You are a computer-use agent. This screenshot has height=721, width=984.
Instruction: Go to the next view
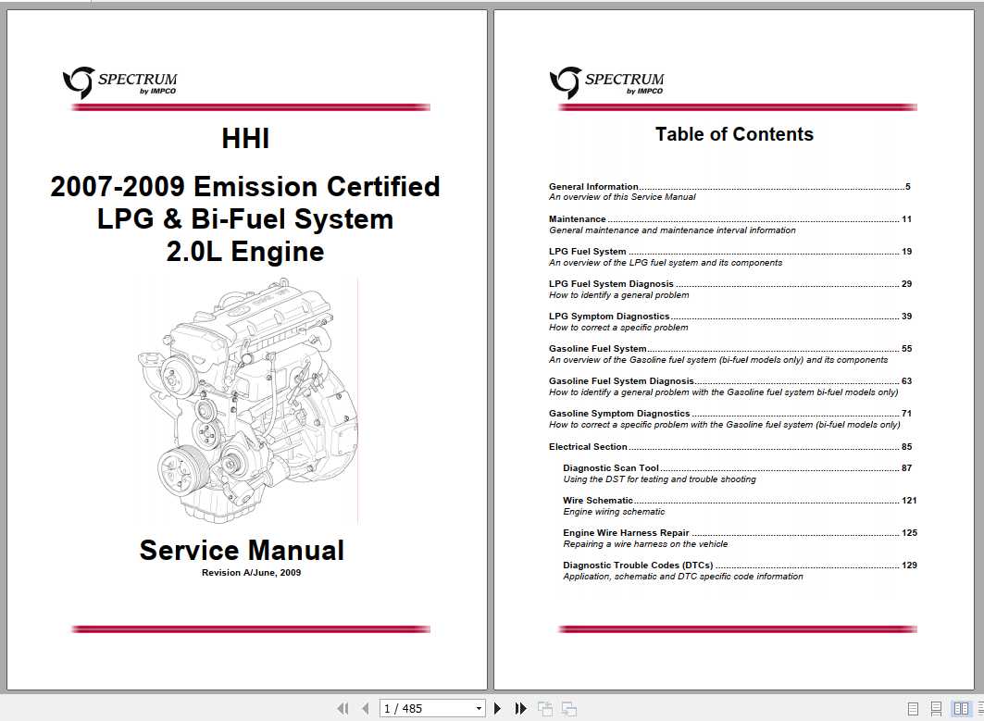(x=569, y=708)
